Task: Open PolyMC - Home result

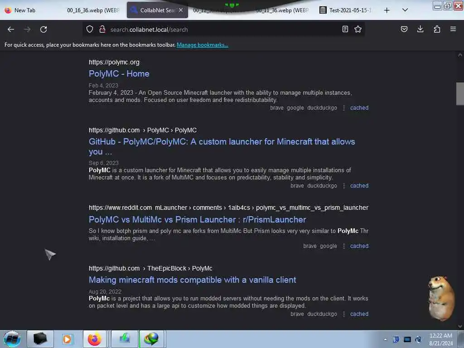Action: (x=119, y=74)
